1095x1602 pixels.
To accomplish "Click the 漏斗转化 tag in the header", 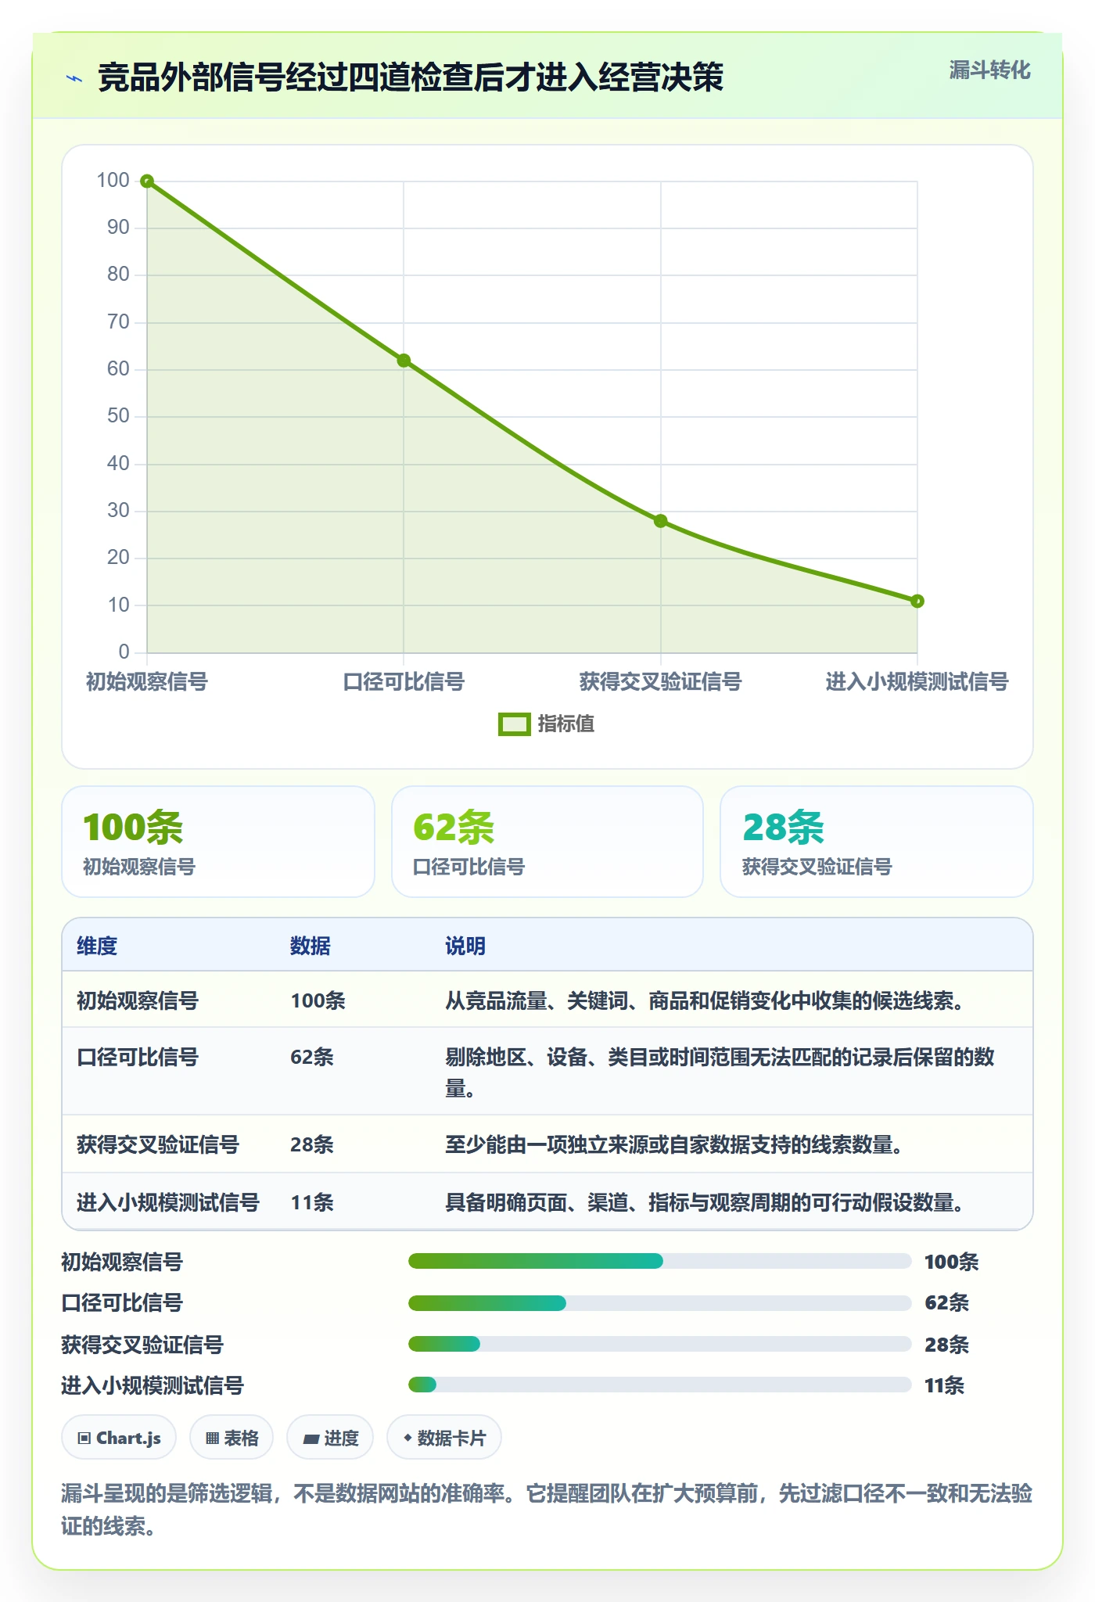I will [x=989, y=70].
